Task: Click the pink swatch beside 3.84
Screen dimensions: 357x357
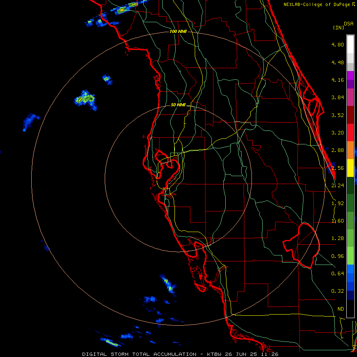Action: [350, 97]
